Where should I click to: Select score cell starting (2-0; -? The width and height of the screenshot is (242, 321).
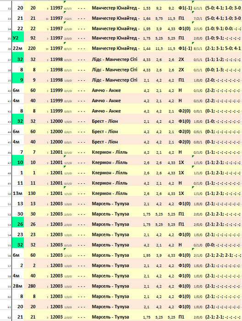[223, 80]
